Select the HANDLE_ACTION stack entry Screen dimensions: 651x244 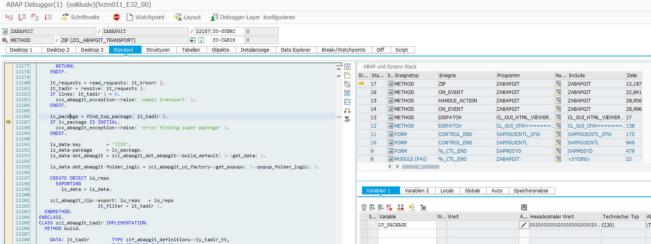point(458,101)
